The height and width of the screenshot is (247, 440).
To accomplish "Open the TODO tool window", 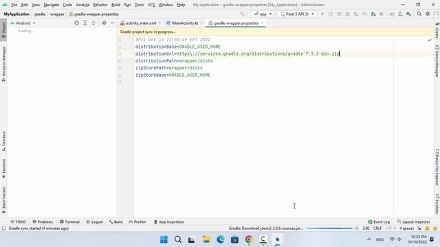I will (x=18, y=222).
